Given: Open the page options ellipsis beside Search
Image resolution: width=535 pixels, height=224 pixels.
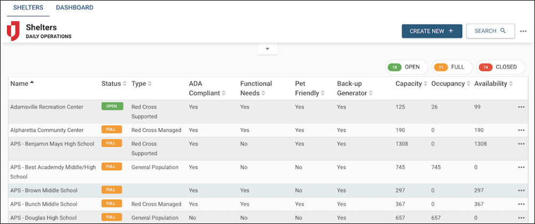Looking at the screenshot, I should [523, 31].
